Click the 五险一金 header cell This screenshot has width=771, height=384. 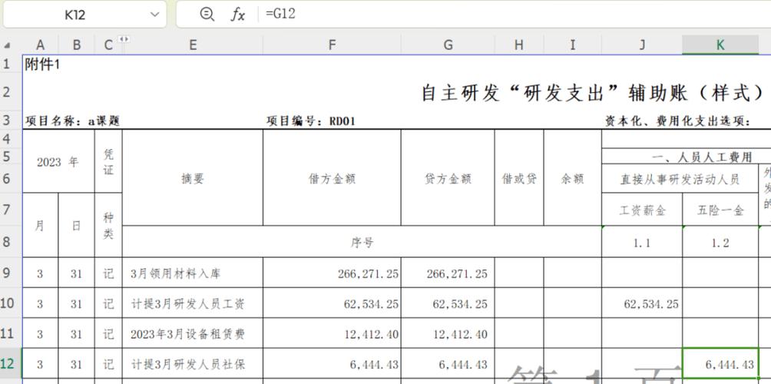720,210
